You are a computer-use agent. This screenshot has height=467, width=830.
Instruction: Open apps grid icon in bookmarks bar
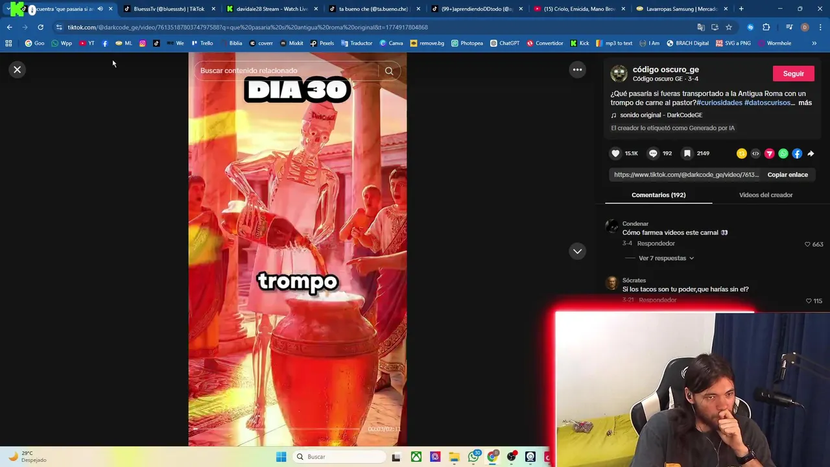[x=8, y=43]
